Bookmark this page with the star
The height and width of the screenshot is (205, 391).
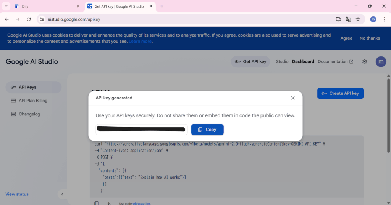tap(358, 19)
